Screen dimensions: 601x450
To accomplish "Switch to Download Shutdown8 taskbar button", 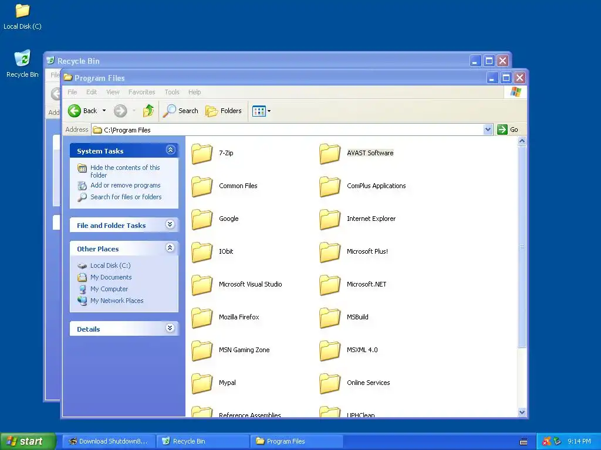I will (109, 442).
